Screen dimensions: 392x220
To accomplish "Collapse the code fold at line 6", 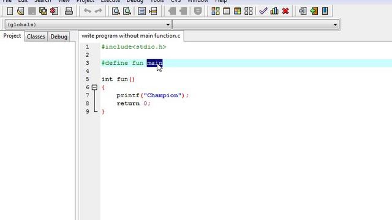I will [x=94, y=87].
